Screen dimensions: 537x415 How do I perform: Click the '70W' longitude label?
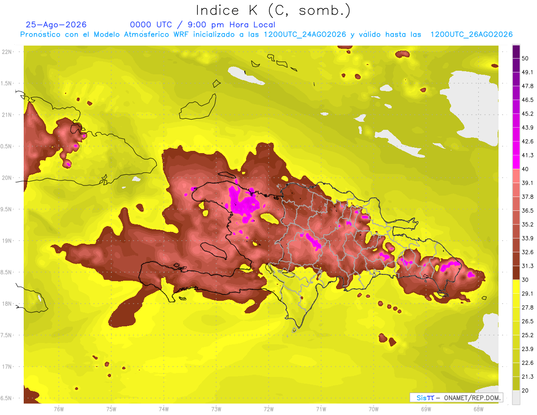pyautogui.click(x=373, y=409)
